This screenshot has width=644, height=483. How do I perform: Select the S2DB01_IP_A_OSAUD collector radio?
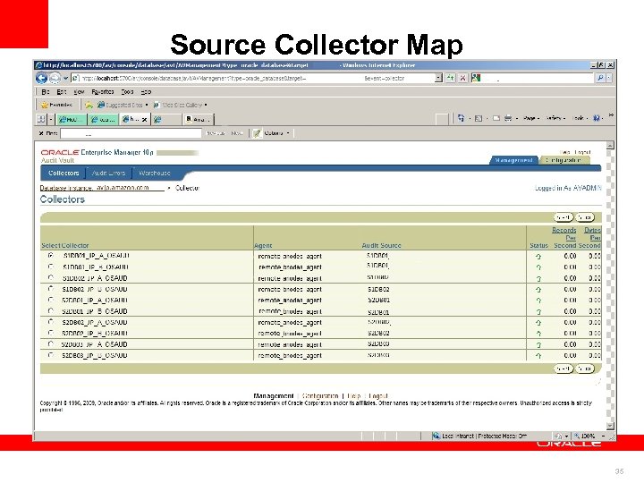(50, 300)
